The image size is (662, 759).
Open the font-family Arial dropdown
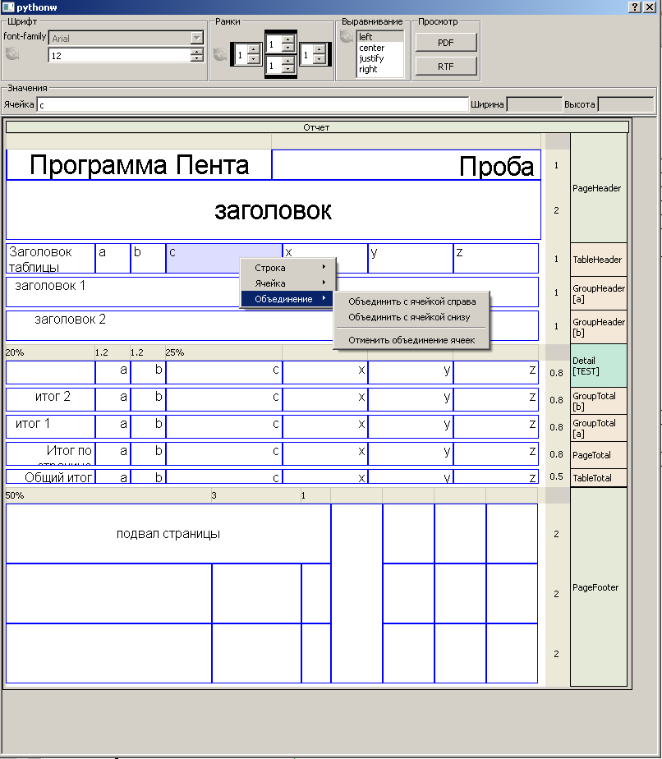click(x=196, y=38)
